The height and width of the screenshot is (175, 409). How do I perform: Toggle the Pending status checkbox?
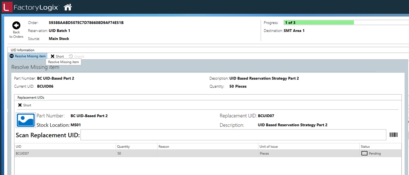pyautogui.click(x=364, y=153)
